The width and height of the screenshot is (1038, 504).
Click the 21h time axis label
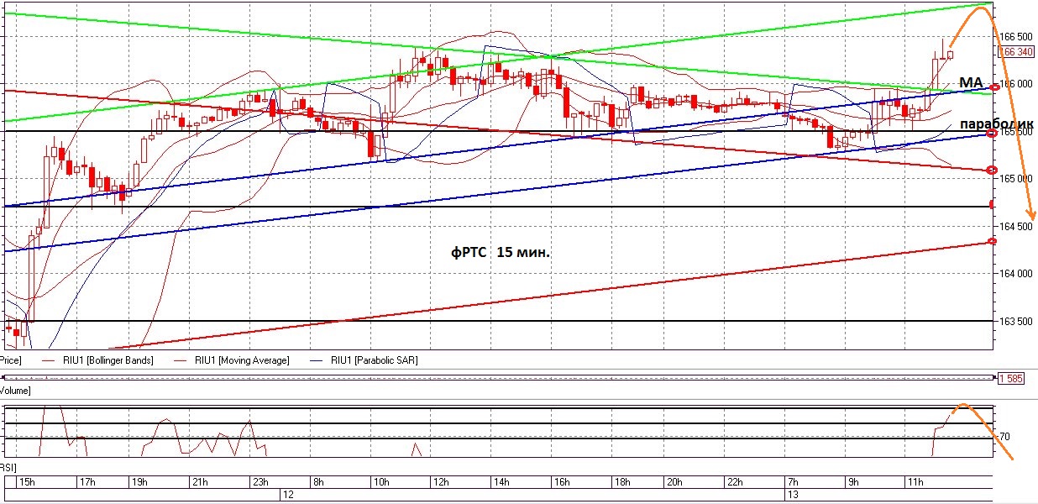[200, 482]
